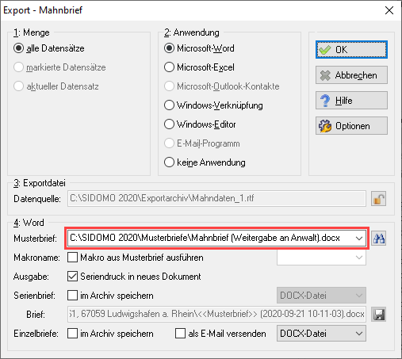Click Abbrechen to cancel export
This screenshot has width=402, height=359.
click(x=351, y=75)
